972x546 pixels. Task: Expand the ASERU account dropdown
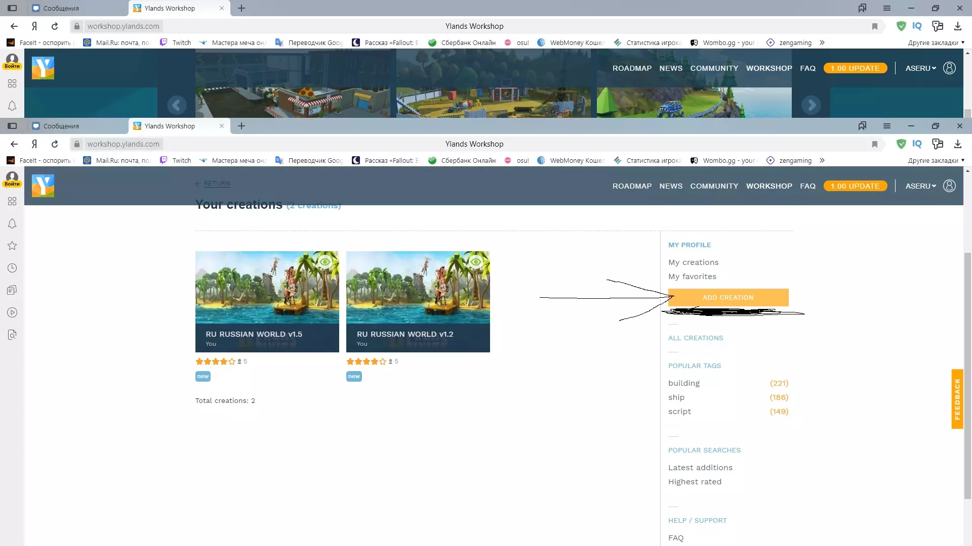(x=920, y=186)
